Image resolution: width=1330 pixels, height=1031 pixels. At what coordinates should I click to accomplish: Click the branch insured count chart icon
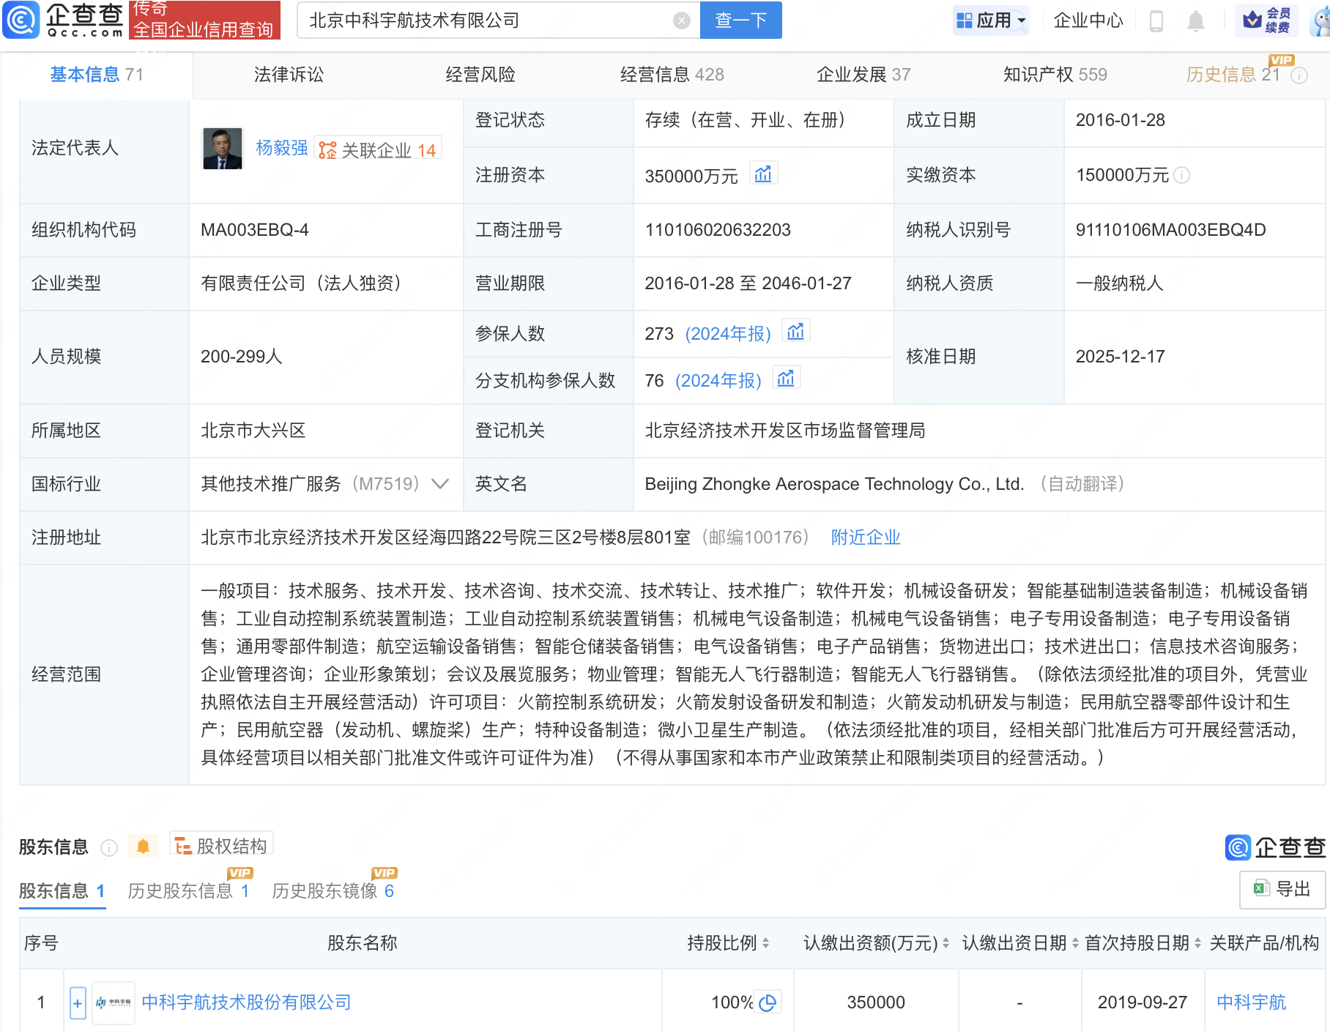786,379
